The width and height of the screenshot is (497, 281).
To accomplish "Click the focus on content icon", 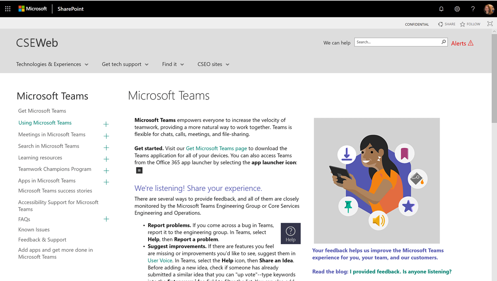I will (490, 24).
